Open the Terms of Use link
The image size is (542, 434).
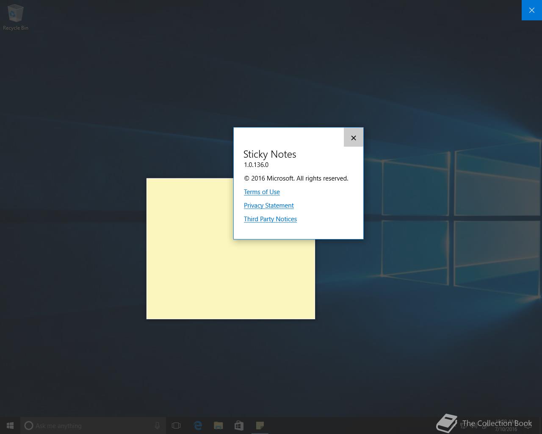tap(262, 192)
